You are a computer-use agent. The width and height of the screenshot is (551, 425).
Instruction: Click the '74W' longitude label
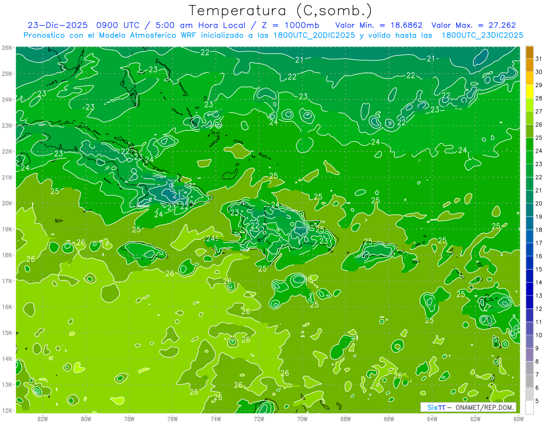pyautogui.click(x=216, y=419)
